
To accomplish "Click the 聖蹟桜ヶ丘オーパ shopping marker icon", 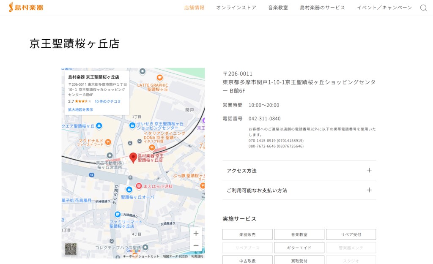I will 129,190.
